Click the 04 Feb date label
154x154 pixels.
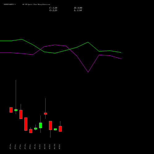(x=55, y=147)
